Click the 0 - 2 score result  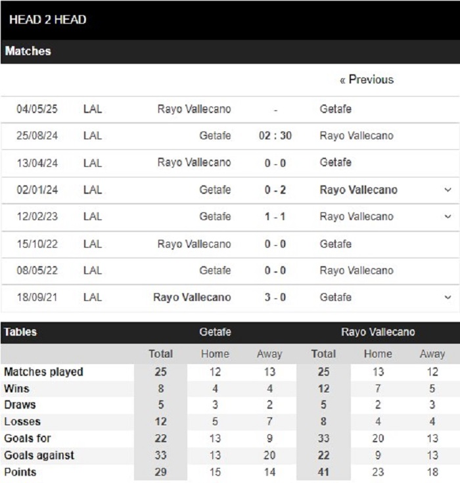pyautogui.click(x=275, y=190)
